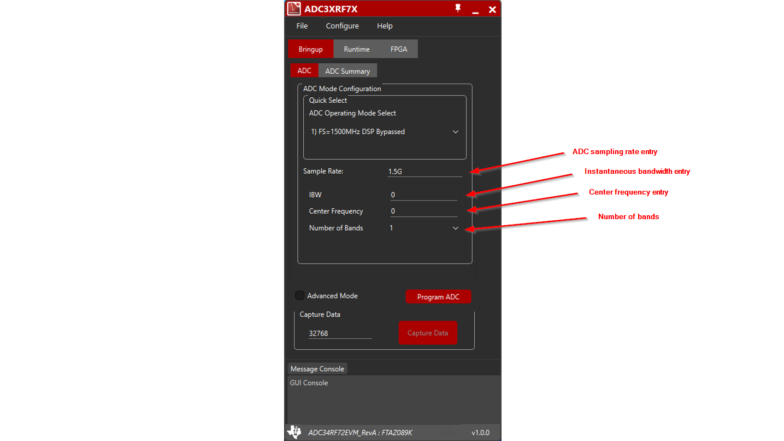Click the Sample Rate entry field
The image size is (784, 441).
click(425, 171)
